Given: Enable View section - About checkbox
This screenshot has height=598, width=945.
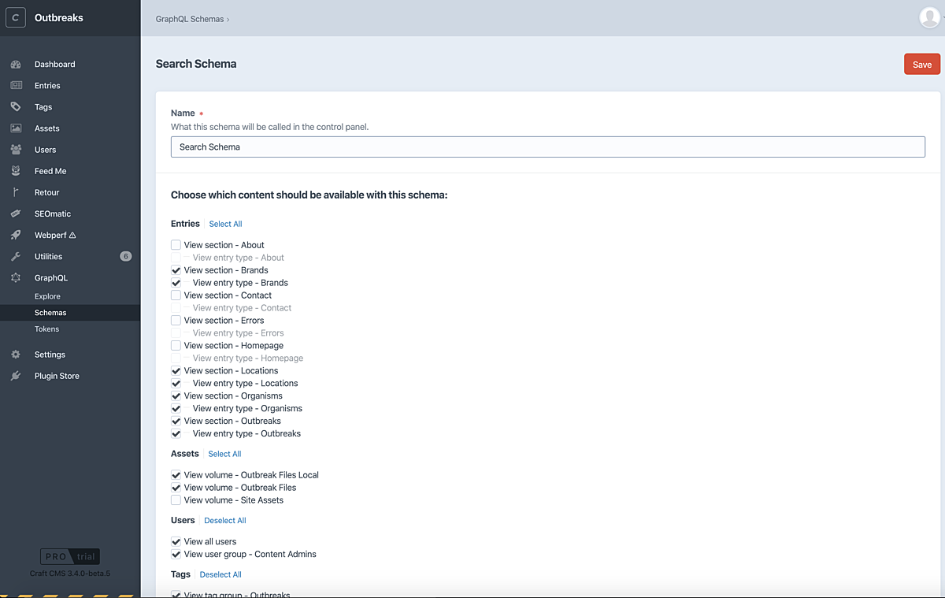Looking at the screenshot, I should click(176, 245).
